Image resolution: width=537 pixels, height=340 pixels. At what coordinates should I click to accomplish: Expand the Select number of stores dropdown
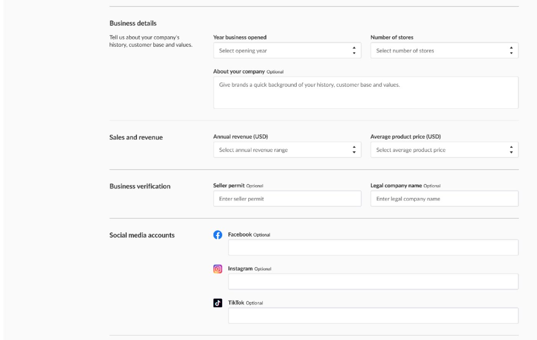[x=439, y=51]
